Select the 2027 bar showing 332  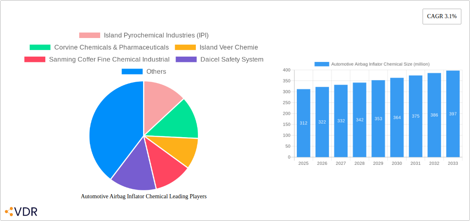(x=341, y=121)
